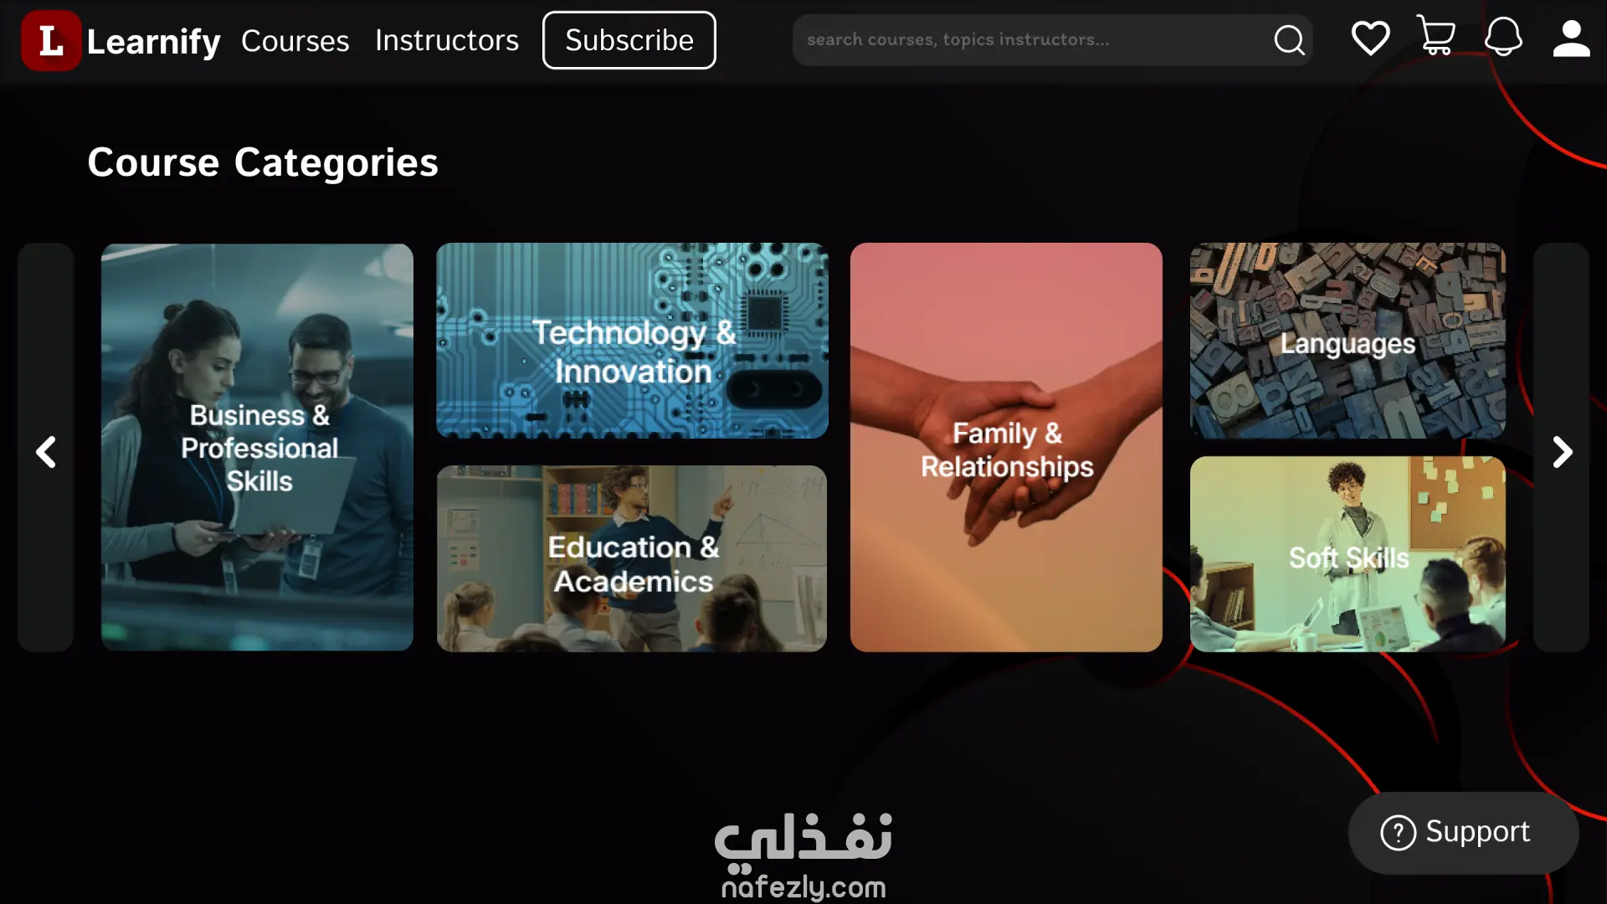The image size is (1607, 904).
Task: Open Technology & Innovation category card
Action: pos(632,341)
